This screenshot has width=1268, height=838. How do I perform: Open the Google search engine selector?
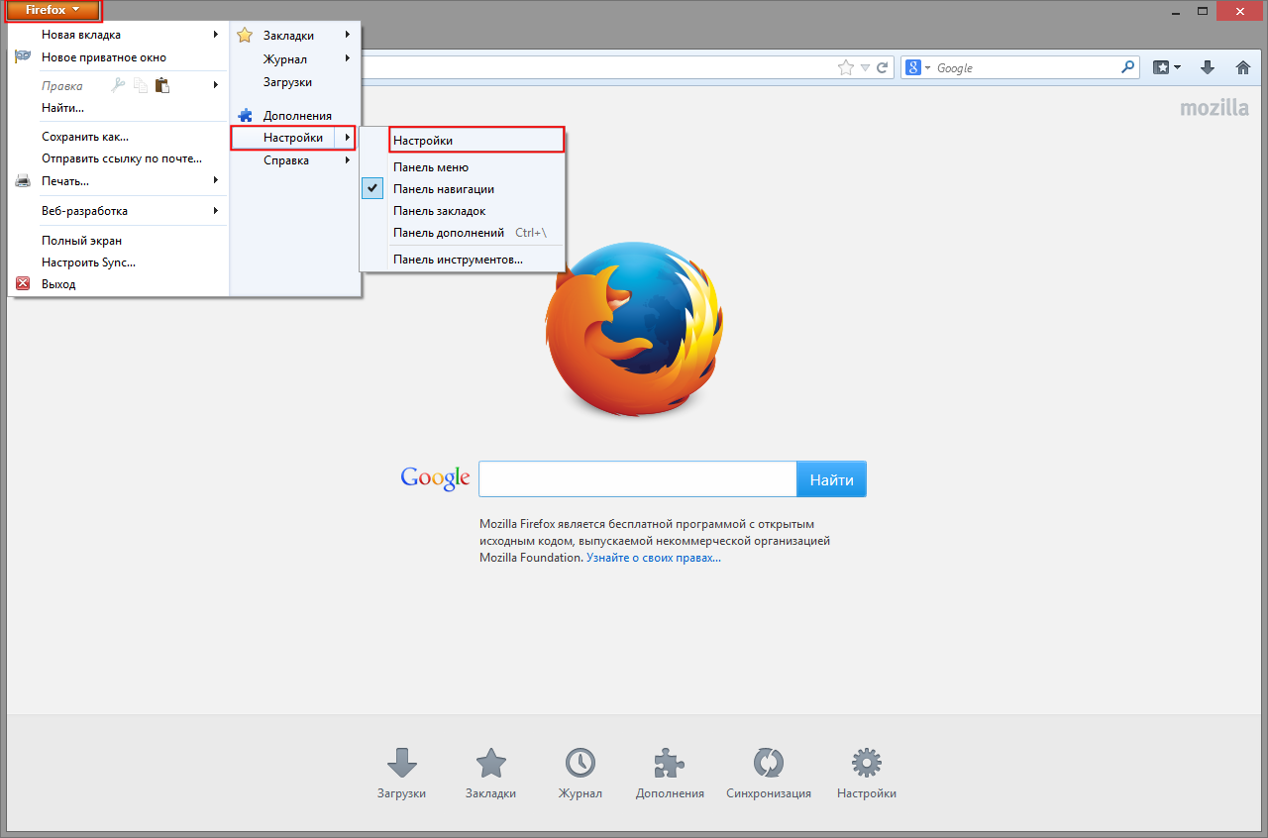917,67
